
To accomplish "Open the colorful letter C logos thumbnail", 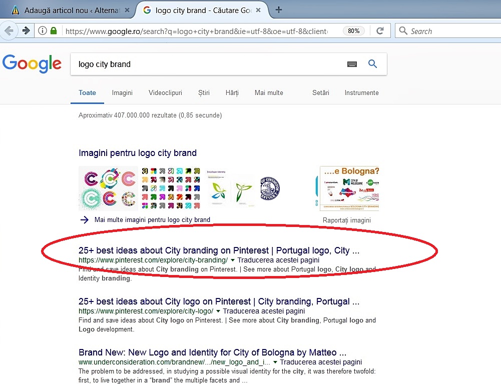I will point(108,188).
